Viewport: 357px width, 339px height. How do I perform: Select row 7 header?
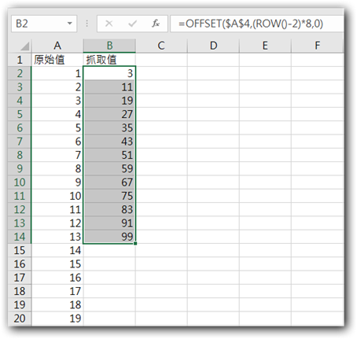click(x=20, y=142)
